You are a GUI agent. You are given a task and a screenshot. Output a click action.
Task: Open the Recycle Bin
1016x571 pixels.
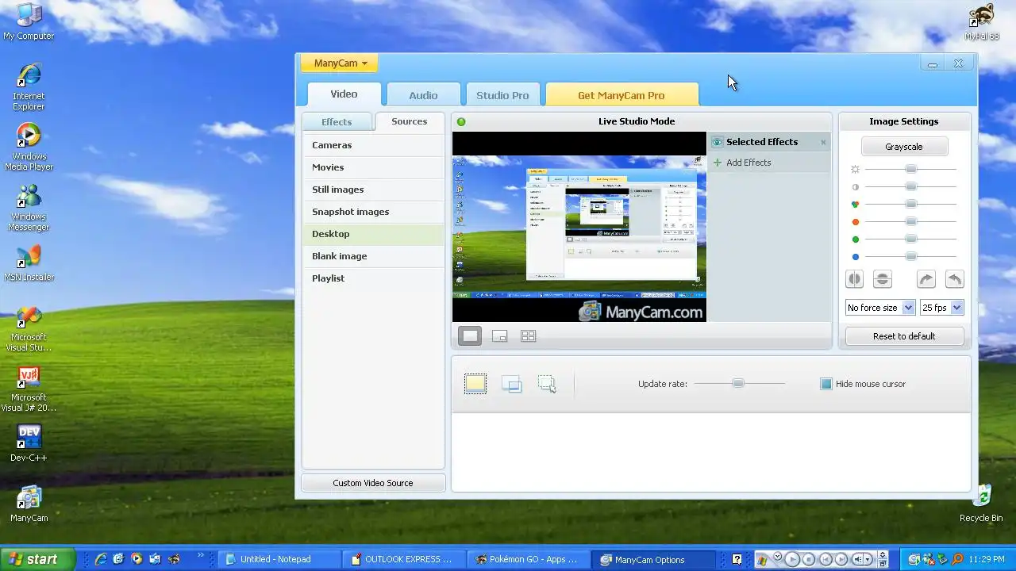tap(981, 504)
